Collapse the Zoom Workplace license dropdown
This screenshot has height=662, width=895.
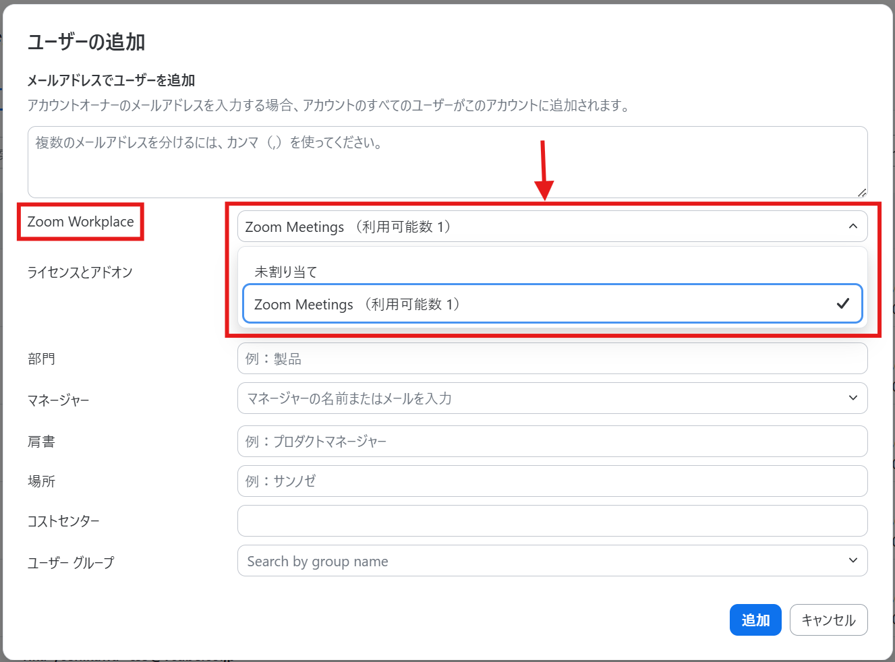tap(552, 227)
